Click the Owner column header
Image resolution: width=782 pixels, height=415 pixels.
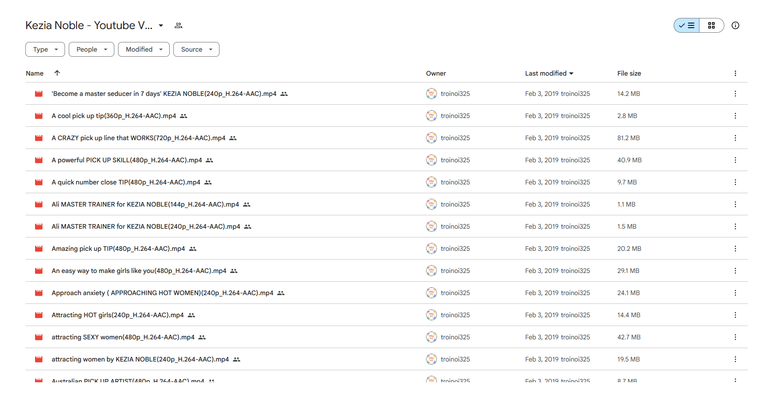436,73
